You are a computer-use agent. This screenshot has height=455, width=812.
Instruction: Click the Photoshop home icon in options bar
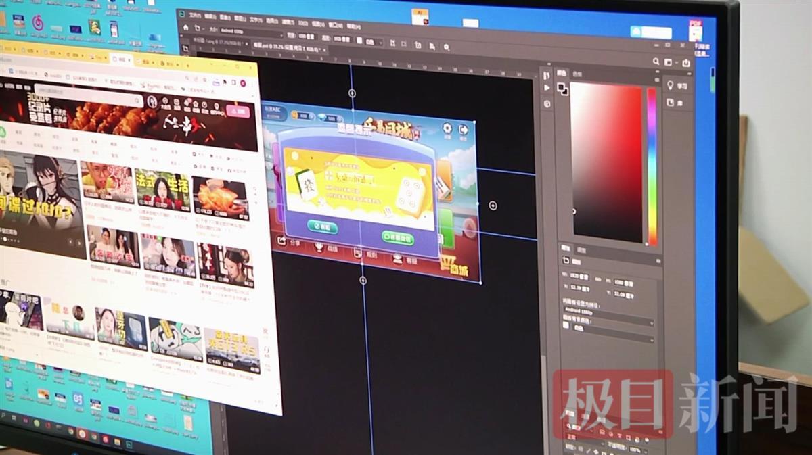184,29
